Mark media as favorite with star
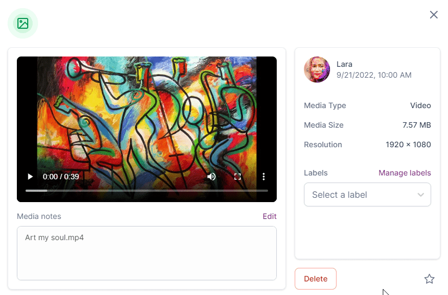Screen dimensions: 448x295 click(x=429, y=279)
